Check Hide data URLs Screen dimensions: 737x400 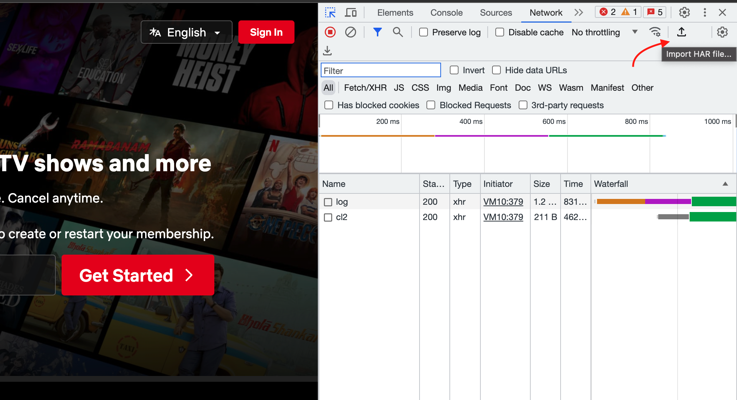point(496,70)
